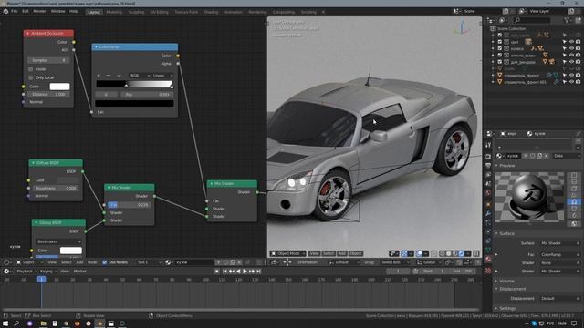This screenshot has height=328, width=584.
Task: Jump to the timeline start frame
Action: 224,272
